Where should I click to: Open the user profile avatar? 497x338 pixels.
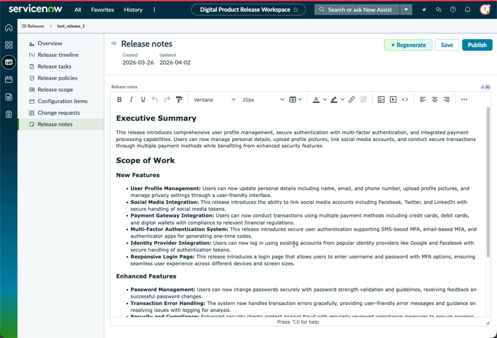pyautogui.click(x=485, y=10)
